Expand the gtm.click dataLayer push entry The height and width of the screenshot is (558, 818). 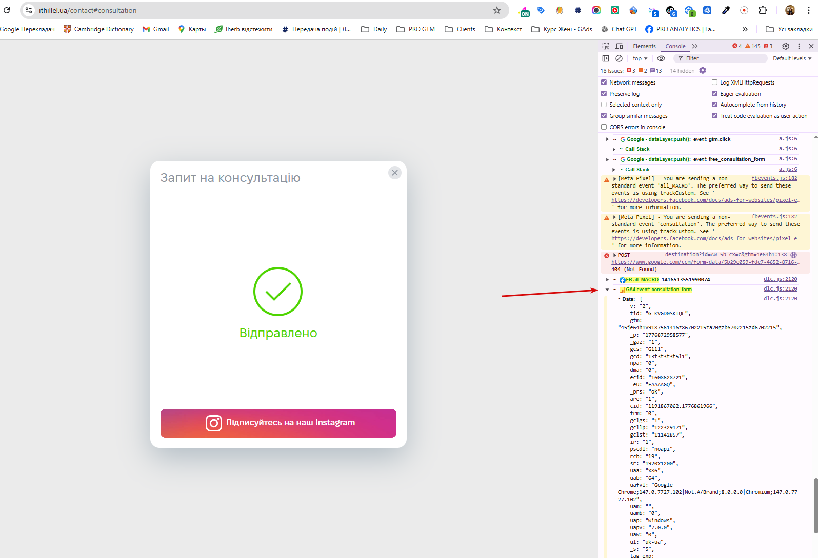(608, 139)
